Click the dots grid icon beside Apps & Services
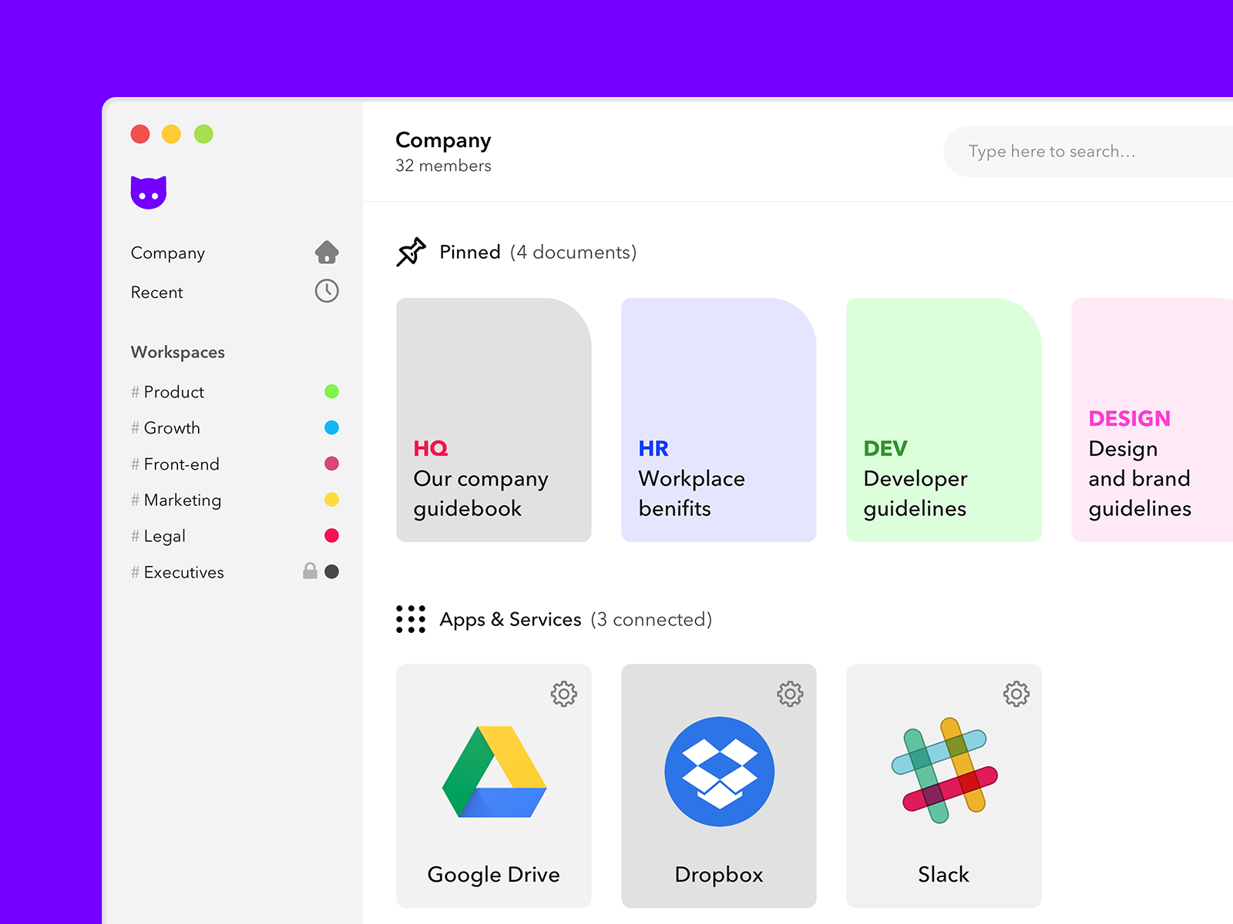Viewport: 1233px width, 924px height. click(x=411, y=619)
